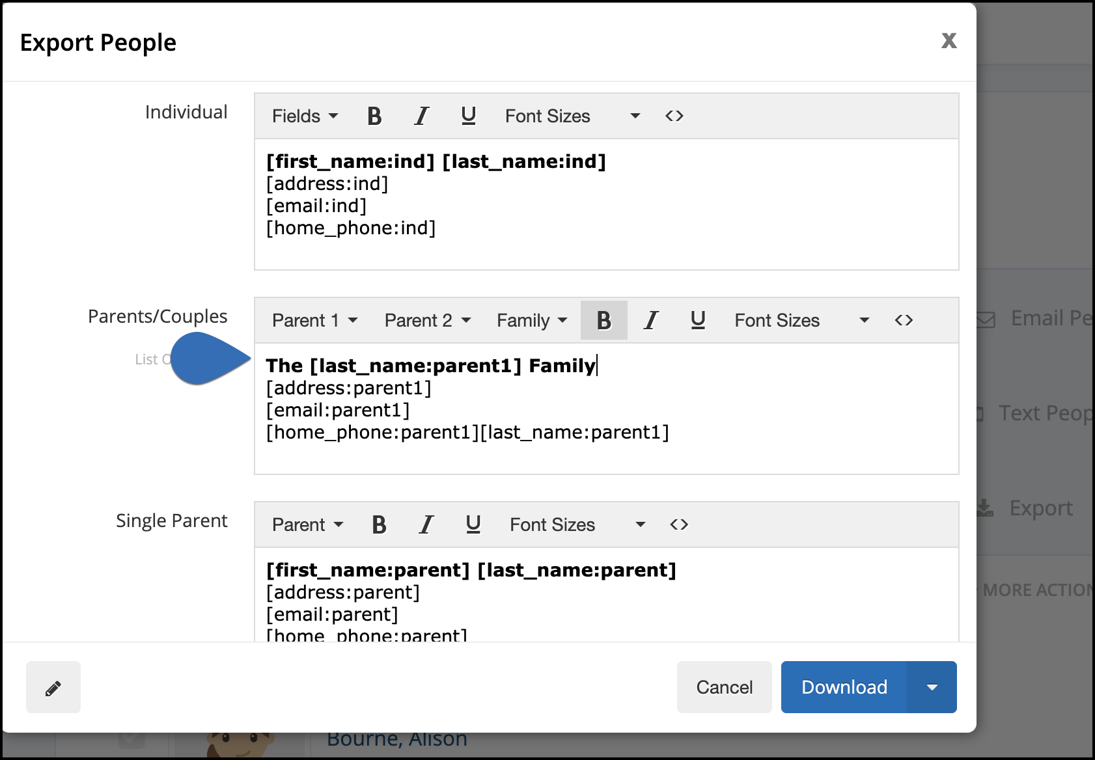
Task: Click inside the Individual template text area
Action: [x=606, y=204]
